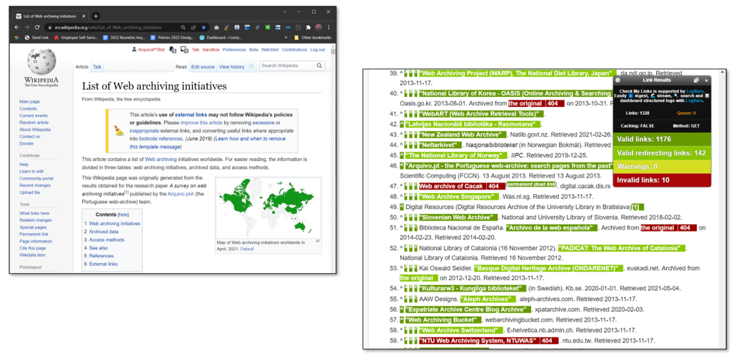Add page to watchlist with star
Image resolution: width=731 pixels, height=355 pixels.
pos(251,66)
